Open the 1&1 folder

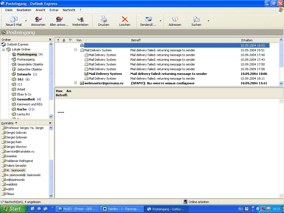[20, 79]
